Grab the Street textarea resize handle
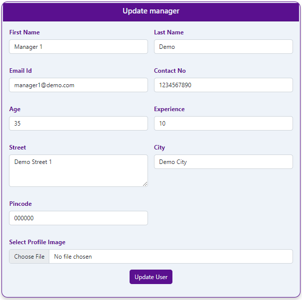302x300 pixels. click(145, 184)
